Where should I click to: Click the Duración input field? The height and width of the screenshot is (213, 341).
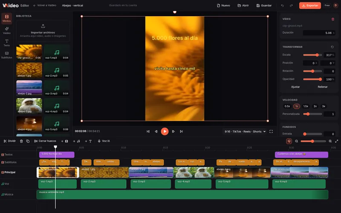[319, 33]
